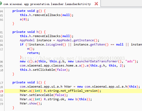This screenshot has height=111, width=142.
Task: Click the "ads" string literal
Action: 130,61
